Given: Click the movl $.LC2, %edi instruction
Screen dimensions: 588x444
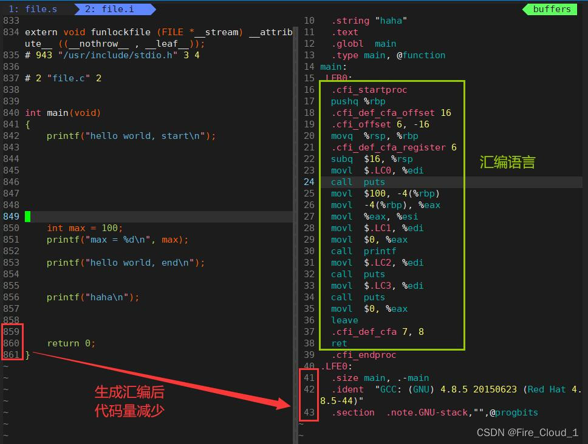Looking at the screenshot, I should (377, 263).
